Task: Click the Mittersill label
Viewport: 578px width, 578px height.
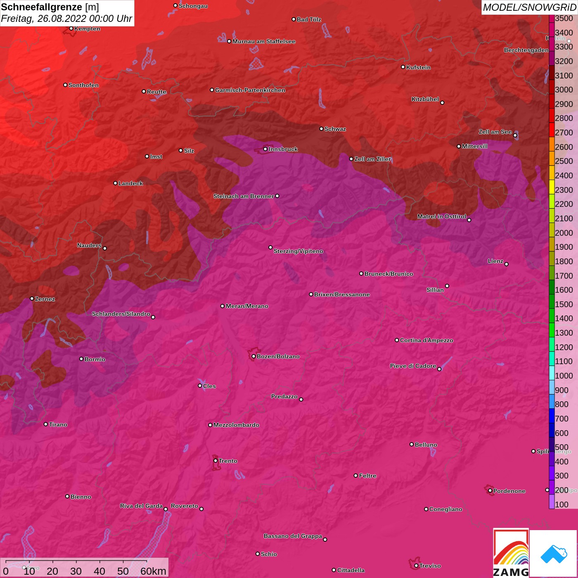Action: click(x=475, y=146)
